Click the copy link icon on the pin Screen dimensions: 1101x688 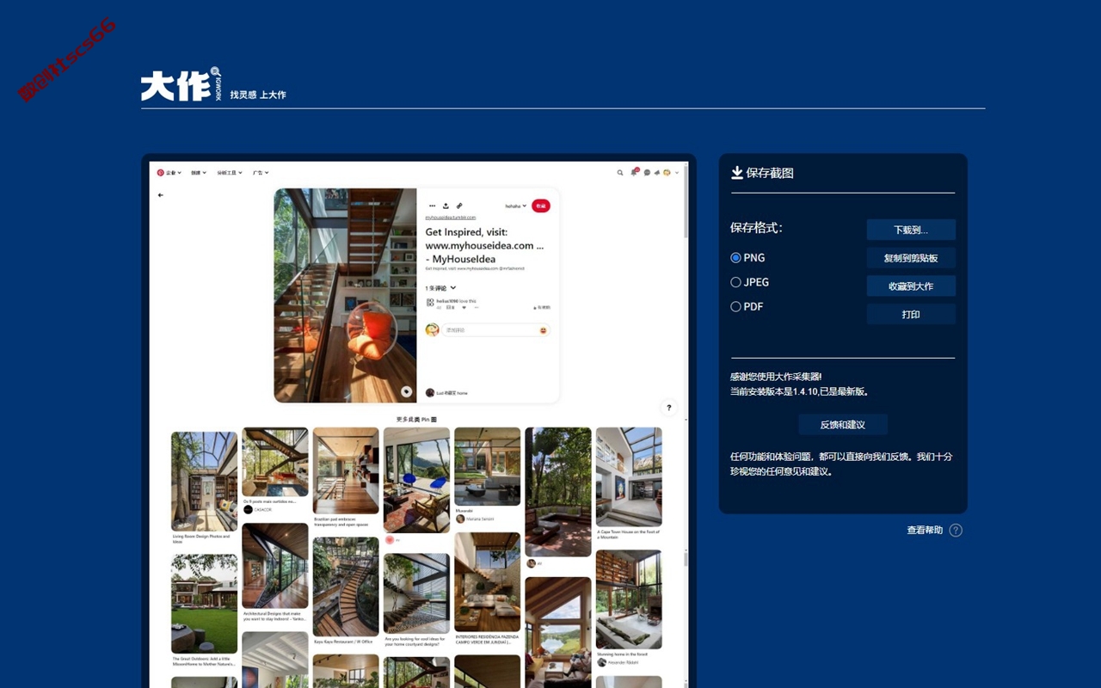459,206
